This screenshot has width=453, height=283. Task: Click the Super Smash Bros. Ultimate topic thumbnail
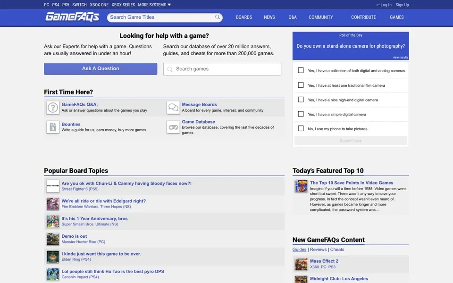pos(53,221)
